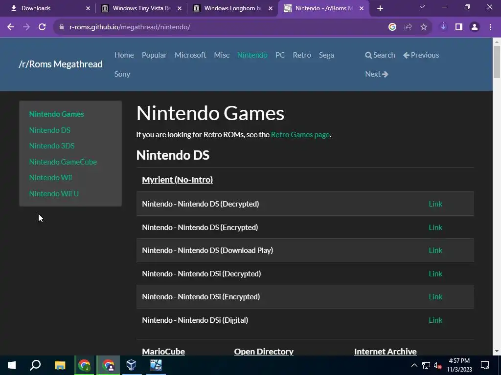Screen dimensions: 501x375
Task: Click the site Search link
Action: click(380, 55)
